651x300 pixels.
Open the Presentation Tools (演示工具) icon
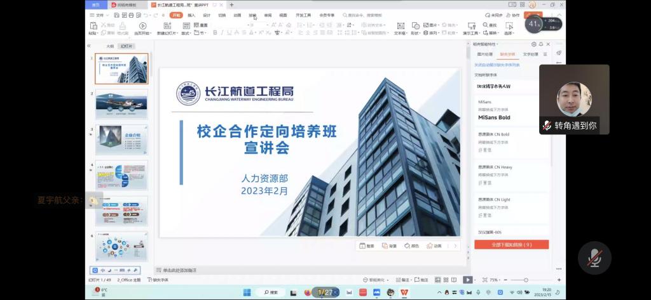pos(472,25)
